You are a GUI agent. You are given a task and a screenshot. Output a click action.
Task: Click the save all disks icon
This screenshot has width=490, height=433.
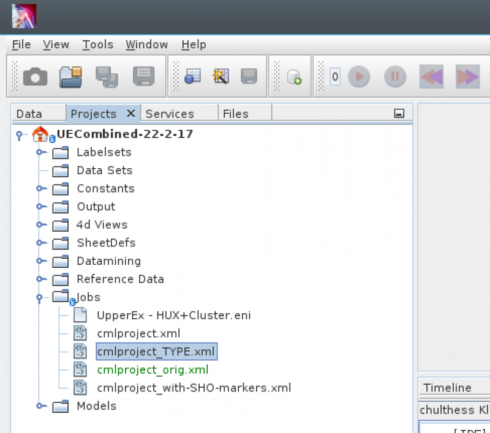click(x=107, y=76)
